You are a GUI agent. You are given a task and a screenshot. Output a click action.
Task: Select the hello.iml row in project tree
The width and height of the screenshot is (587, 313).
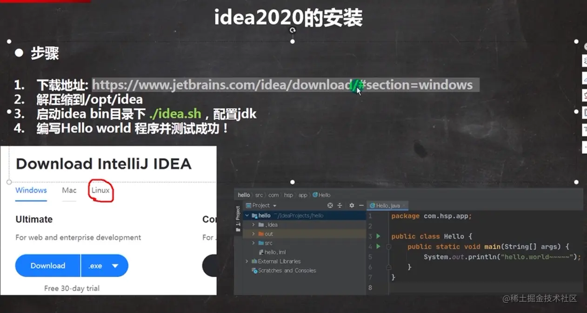coord(300,252)
